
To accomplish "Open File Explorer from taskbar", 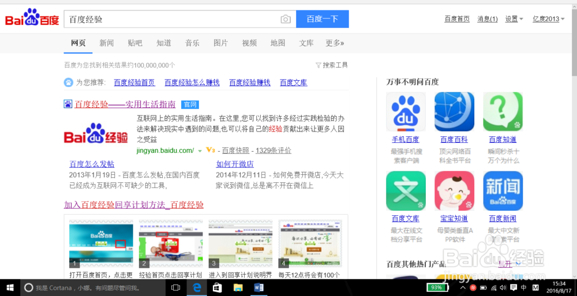I will point(238,287).
